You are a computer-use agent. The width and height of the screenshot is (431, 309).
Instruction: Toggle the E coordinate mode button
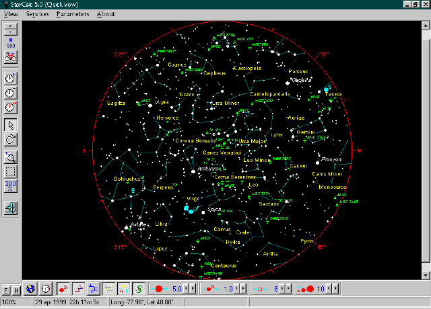click(6, 290)
